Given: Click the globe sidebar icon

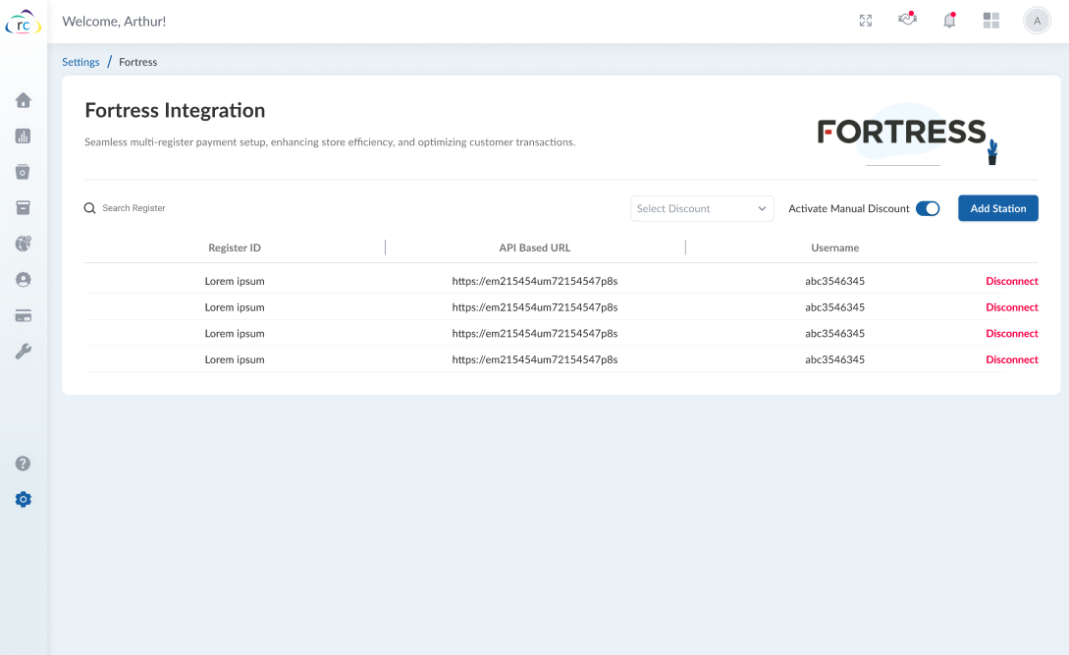Looking at the screenshot, I should pos(24,244).
